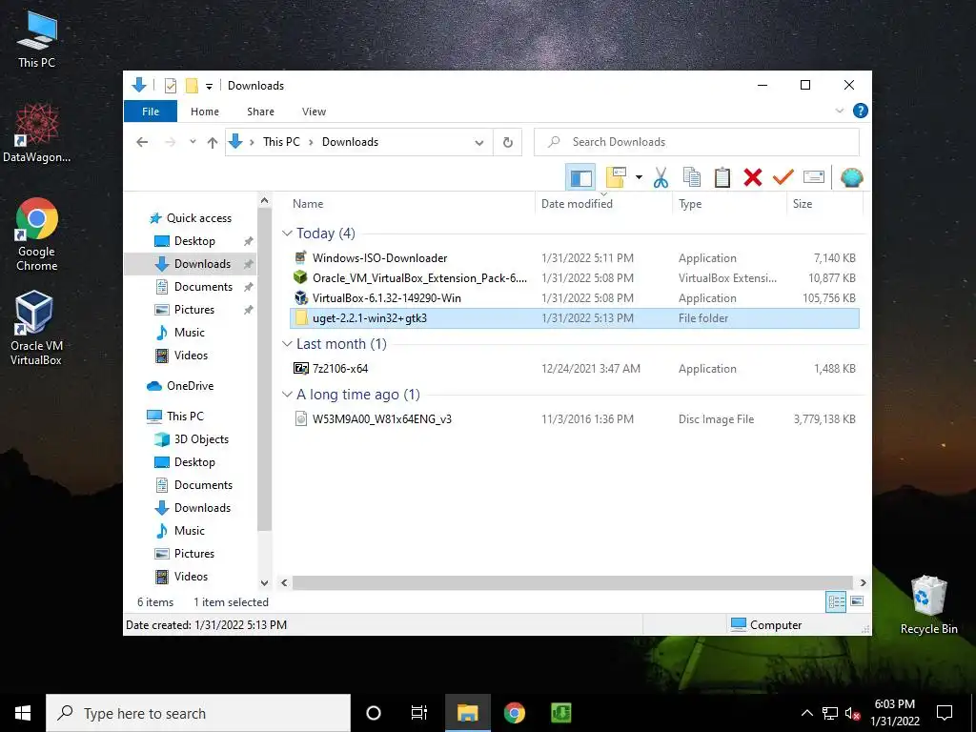
Task: Click title bar new folder icon
Action: coord(192,86)
